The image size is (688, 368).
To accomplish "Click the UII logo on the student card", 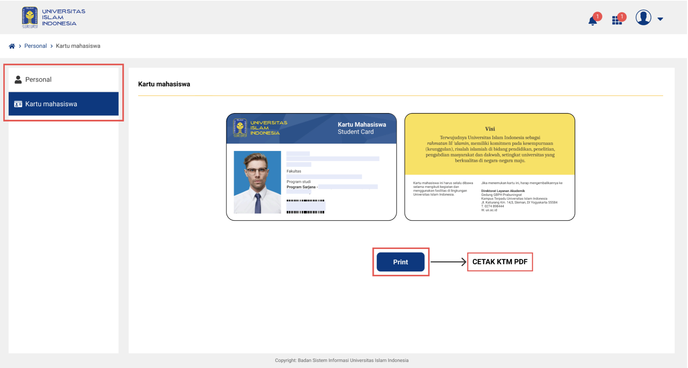I will click(240, 128).
